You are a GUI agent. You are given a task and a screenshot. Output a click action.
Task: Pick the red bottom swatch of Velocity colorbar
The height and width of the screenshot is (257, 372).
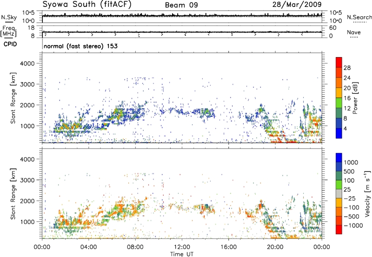coord(339,230)
